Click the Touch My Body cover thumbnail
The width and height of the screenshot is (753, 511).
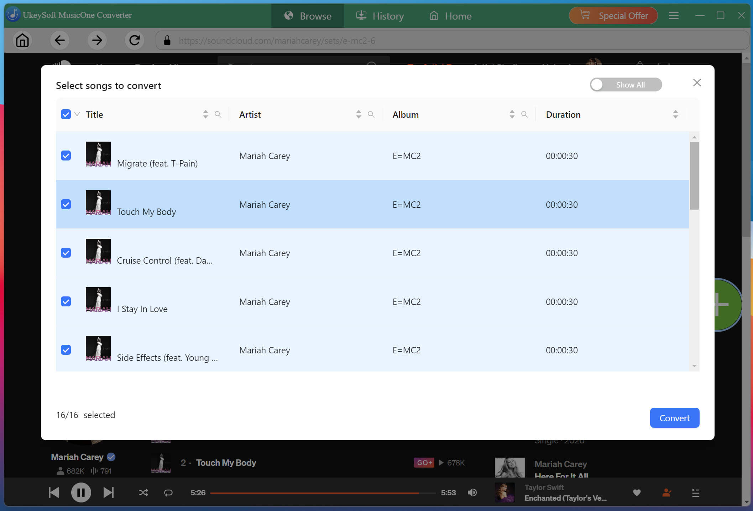[98, 202]
